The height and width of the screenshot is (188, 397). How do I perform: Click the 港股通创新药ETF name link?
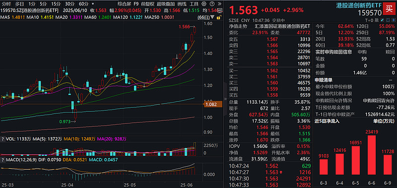[x=359, y=5]
